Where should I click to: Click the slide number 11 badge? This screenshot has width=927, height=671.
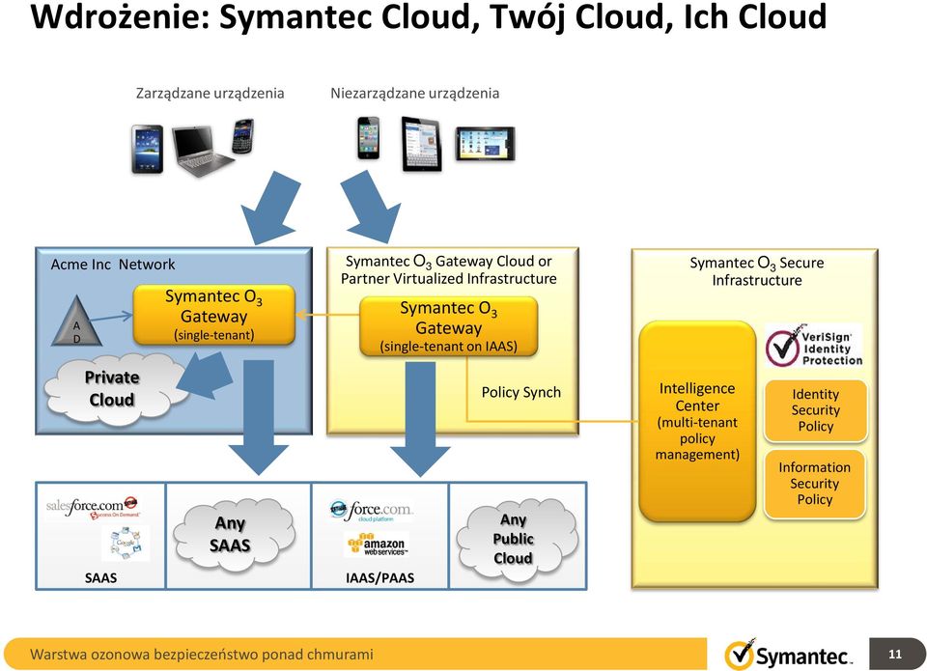click(895, 654)
